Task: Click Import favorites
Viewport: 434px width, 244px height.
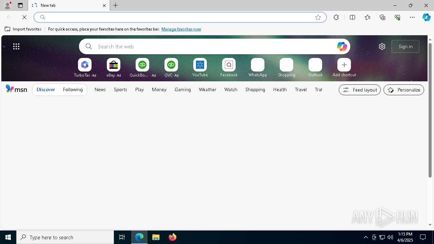Action: (23, 29)
